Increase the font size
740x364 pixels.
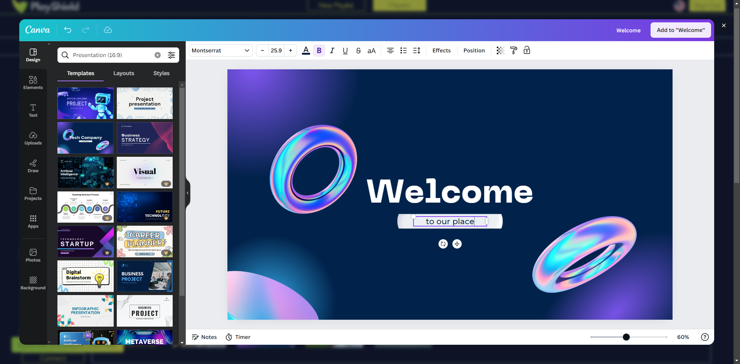(291, 50)
